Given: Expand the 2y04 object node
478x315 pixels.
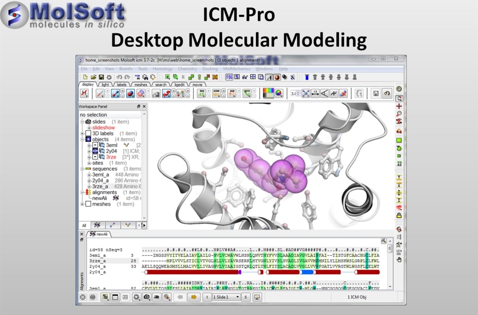Looking at the screenshot, I should 89,151.
